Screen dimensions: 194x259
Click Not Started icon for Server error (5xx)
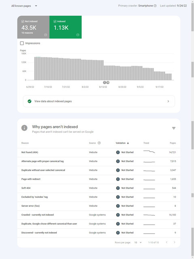pyautogui.click(x=118, y=206)
